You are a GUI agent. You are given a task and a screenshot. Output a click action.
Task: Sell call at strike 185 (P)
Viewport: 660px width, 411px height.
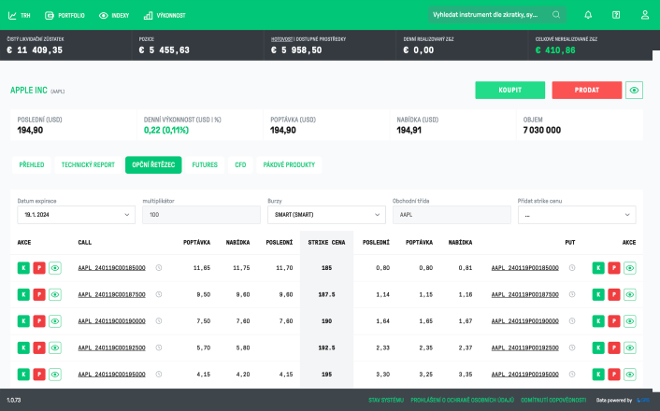tap(39, 268)
